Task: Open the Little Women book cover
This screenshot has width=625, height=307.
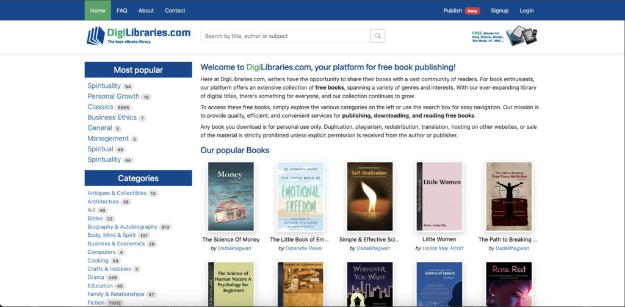Action: coord(439,196)
